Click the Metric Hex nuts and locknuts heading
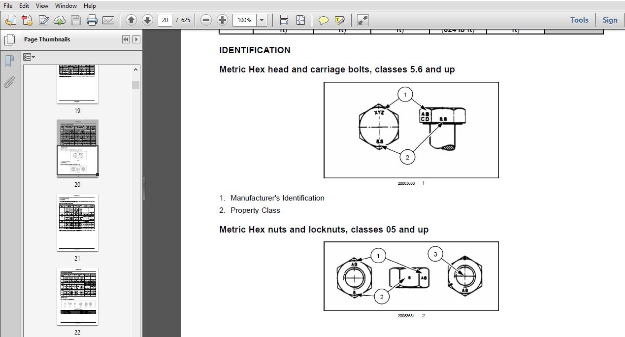 click(x=324, y=230)
